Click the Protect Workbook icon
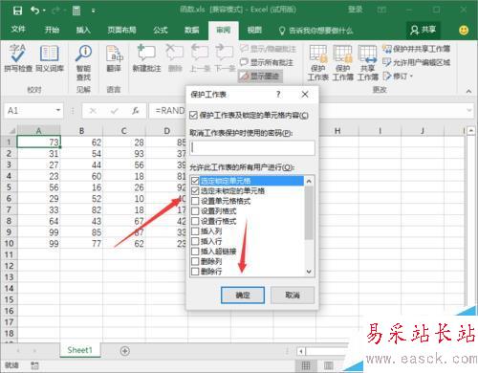This screenshot has height=373, width=478. coord(343,62)
